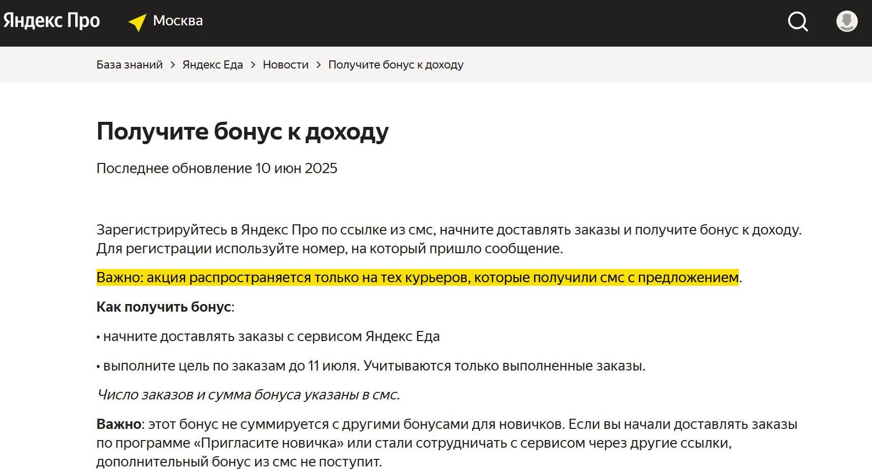Select Получите бонус к доходу breadcrumb
The width and height of the screenshot is (872, 470).
tap(396, 65)
